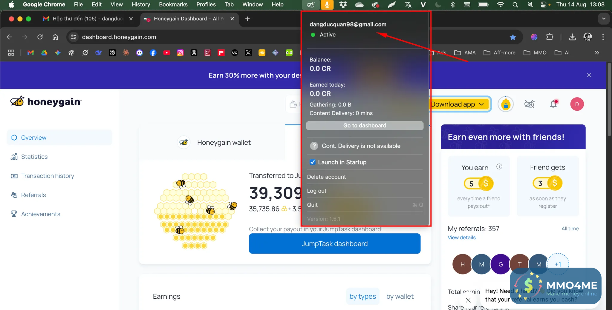Open macOS Control Center toggle icon
This screenshot has height=310, width=612.
click(544, 4)
